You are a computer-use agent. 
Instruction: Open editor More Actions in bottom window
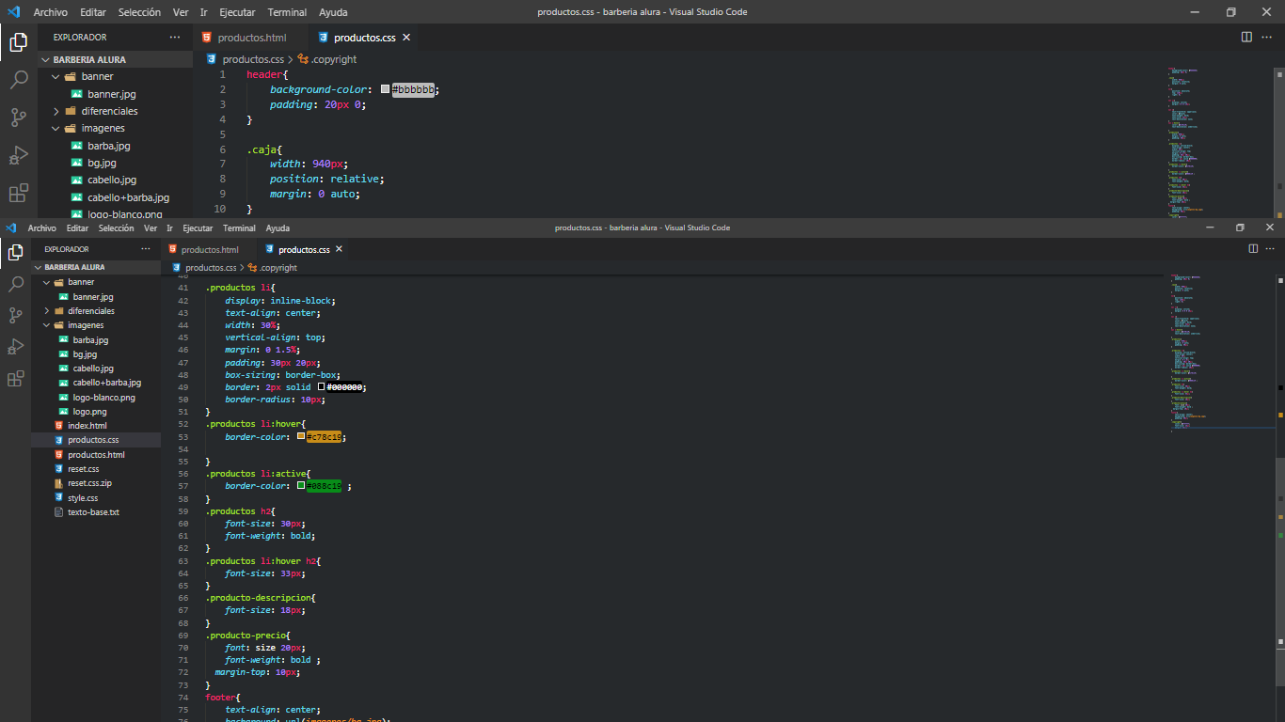(x=1270, y=249)
